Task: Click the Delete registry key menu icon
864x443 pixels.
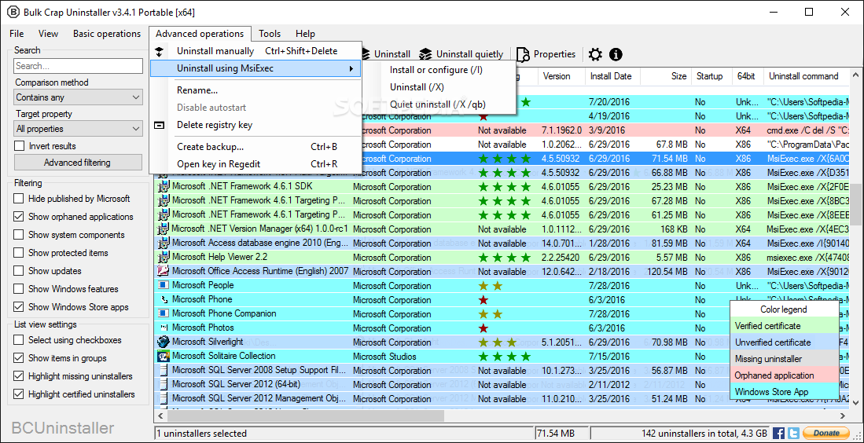Action: pos(160,125)
